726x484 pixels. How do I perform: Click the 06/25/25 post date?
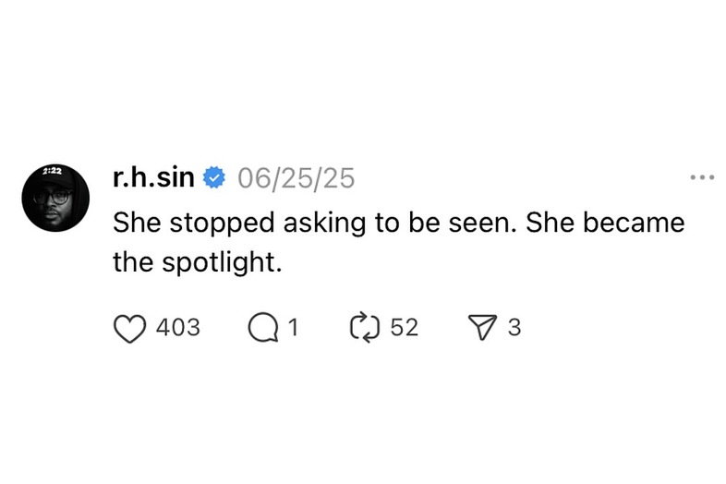pos(296,178)
